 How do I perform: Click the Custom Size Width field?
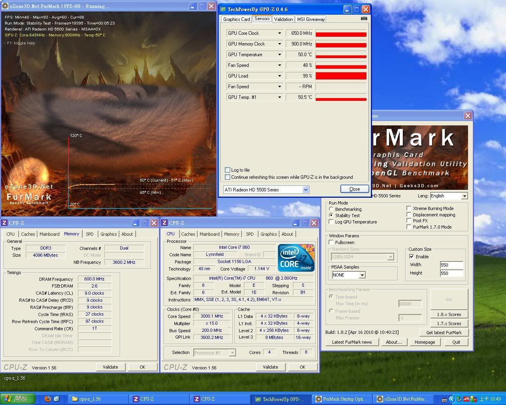(451, 265)
